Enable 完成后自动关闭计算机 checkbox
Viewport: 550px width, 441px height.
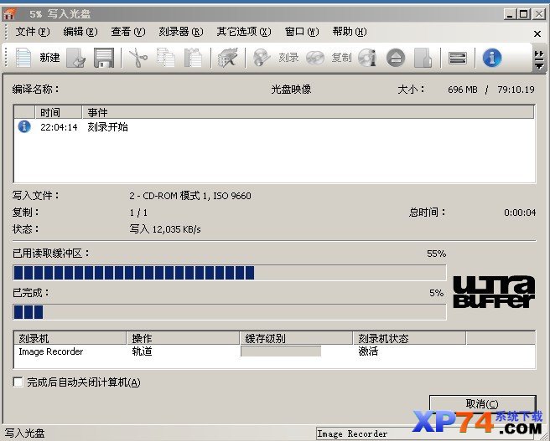coord(18,382)
